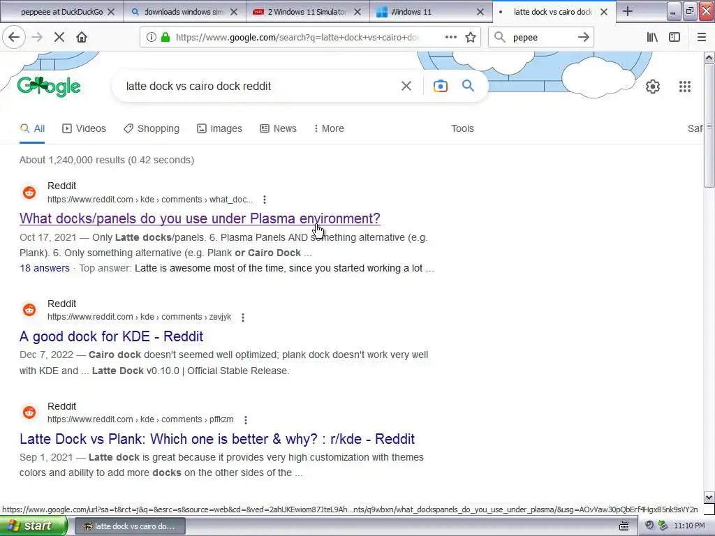715x536 pixels.
Task: Close the peppeee DuckDuckGo tab
Action: coord(111,12)
